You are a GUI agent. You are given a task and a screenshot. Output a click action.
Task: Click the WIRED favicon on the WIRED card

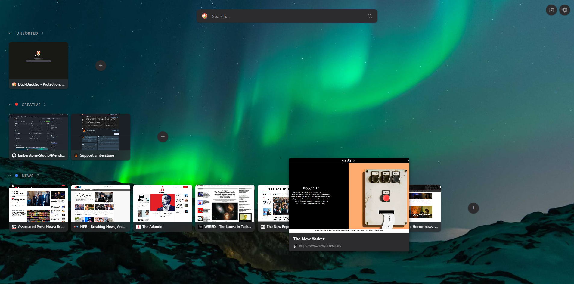pyautogui.click(x=200, y=227)
